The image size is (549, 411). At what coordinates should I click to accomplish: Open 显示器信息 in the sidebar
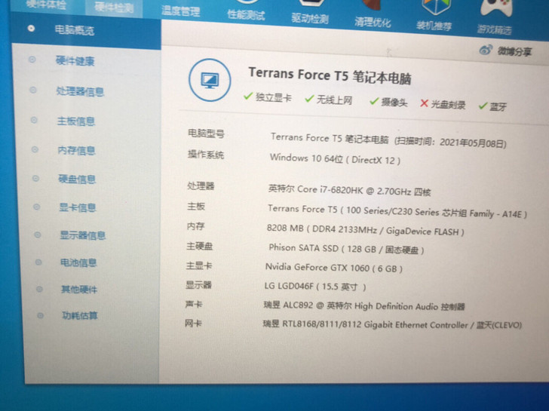(83, 235)
